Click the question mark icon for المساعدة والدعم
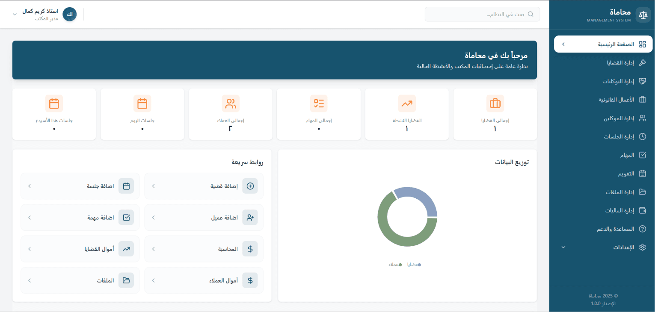Image resolution: width=655 pixels, height=312 pixels. (642, 229)
